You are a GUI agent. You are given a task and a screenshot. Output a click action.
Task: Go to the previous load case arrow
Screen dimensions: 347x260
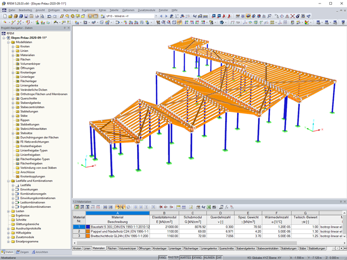coord(161,16)
